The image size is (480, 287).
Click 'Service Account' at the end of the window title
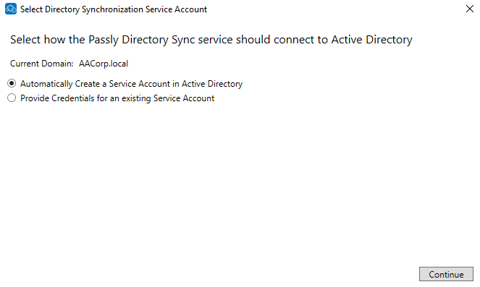177,9
